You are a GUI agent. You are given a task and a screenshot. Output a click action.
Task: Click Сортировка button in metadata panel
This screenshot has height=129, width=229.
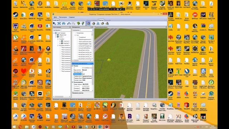pyautogui.click(x=76, y=30)
